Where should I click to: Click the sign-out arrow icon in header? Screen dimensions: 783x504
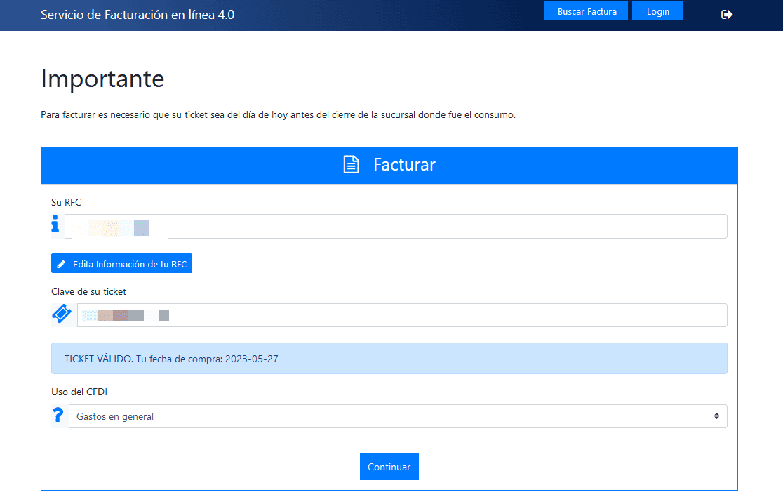click(727, 14)
